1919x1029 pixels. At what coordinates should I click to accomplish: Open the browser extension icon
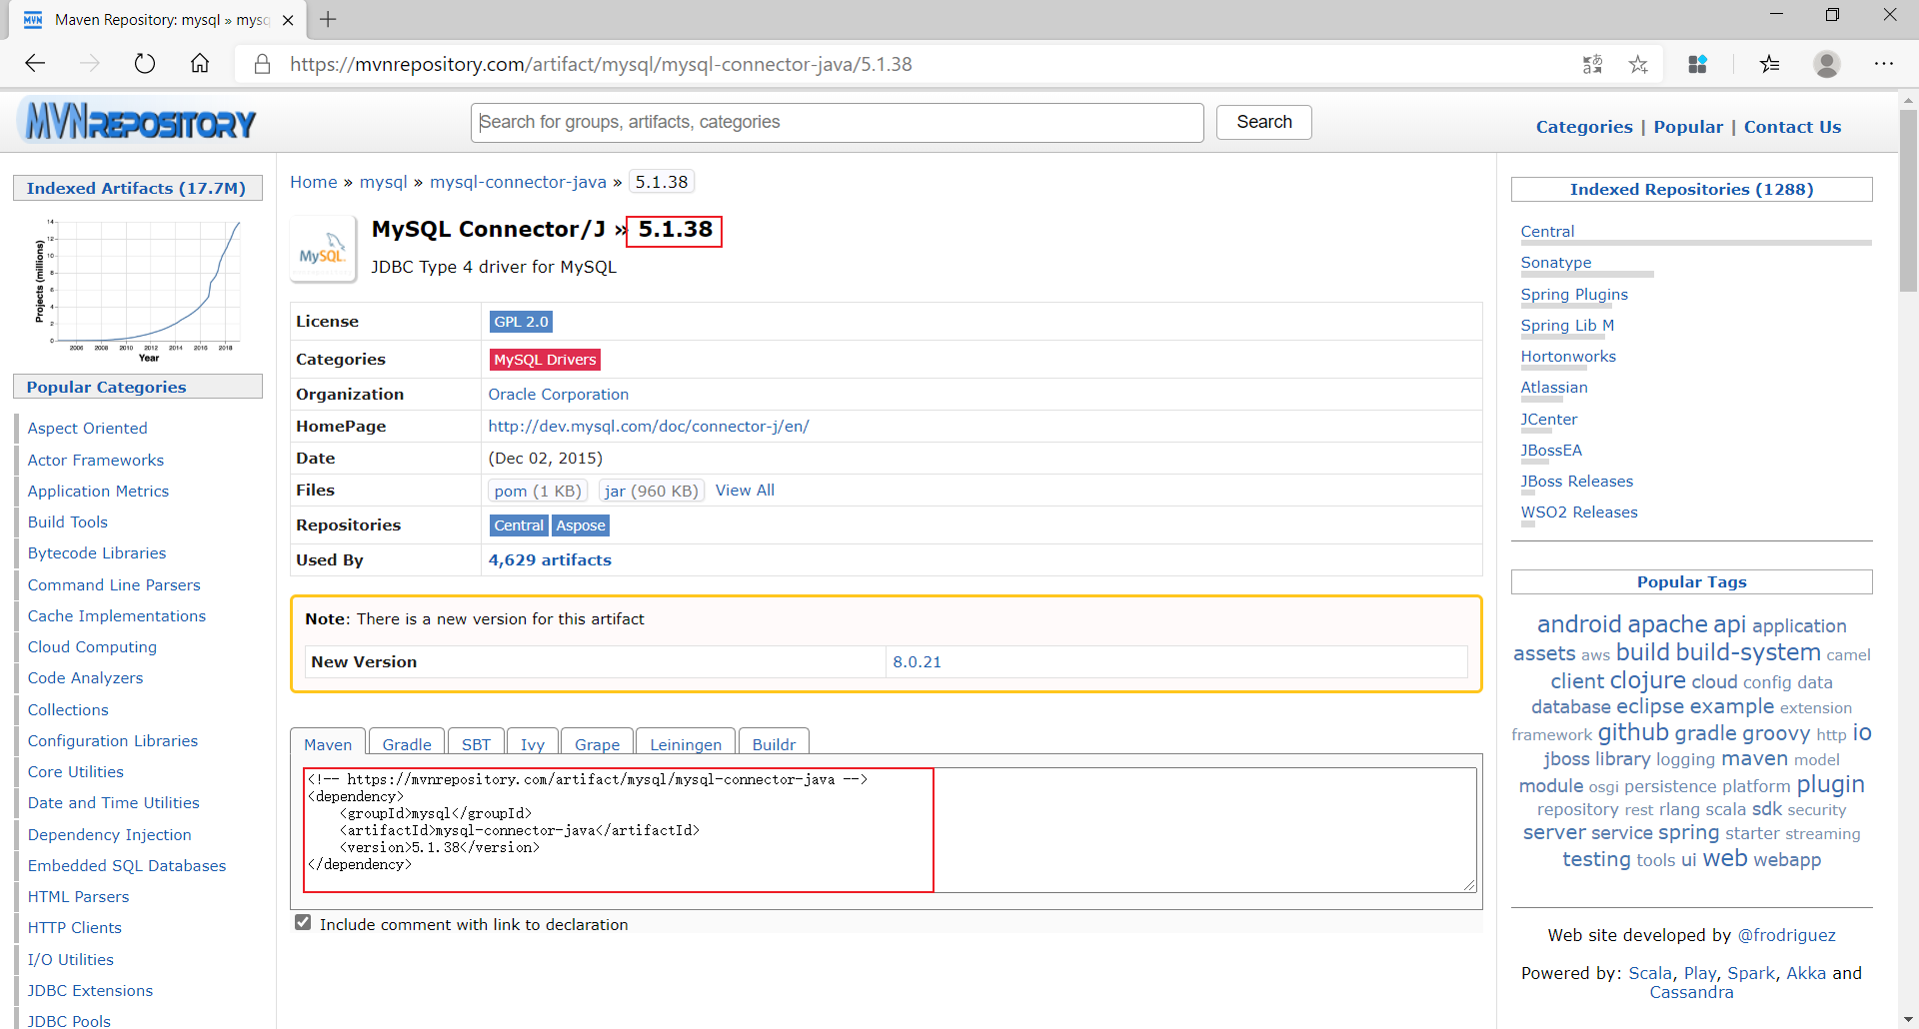click(1697, 64)
